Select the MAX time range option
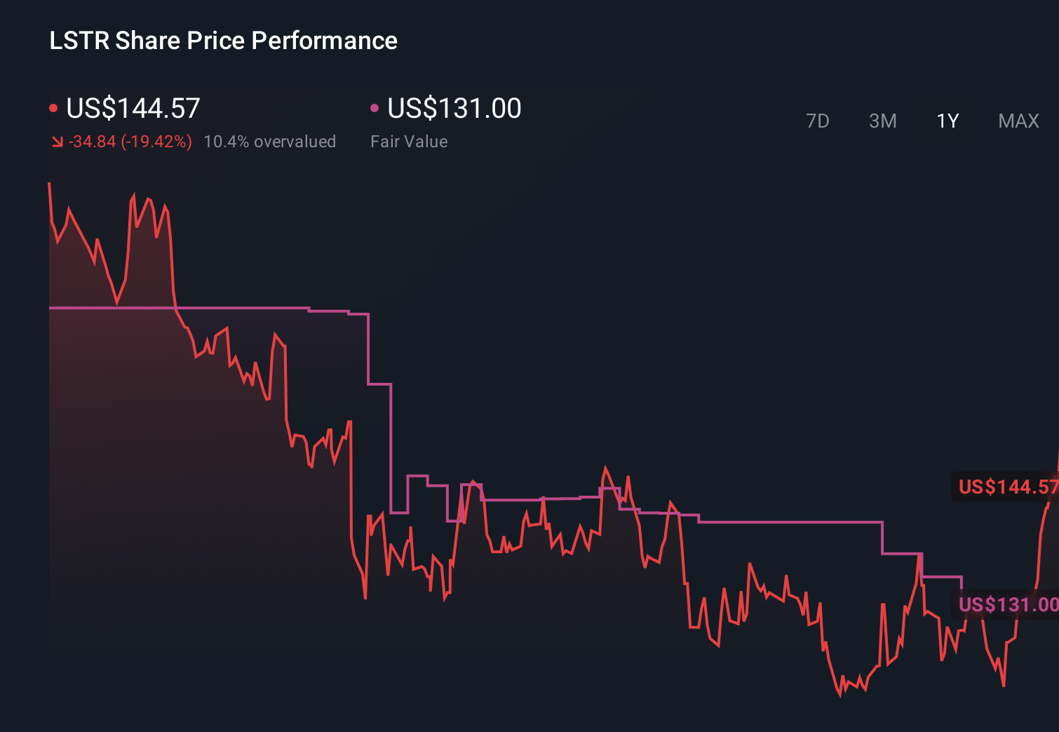 (x=1018, y=121)
